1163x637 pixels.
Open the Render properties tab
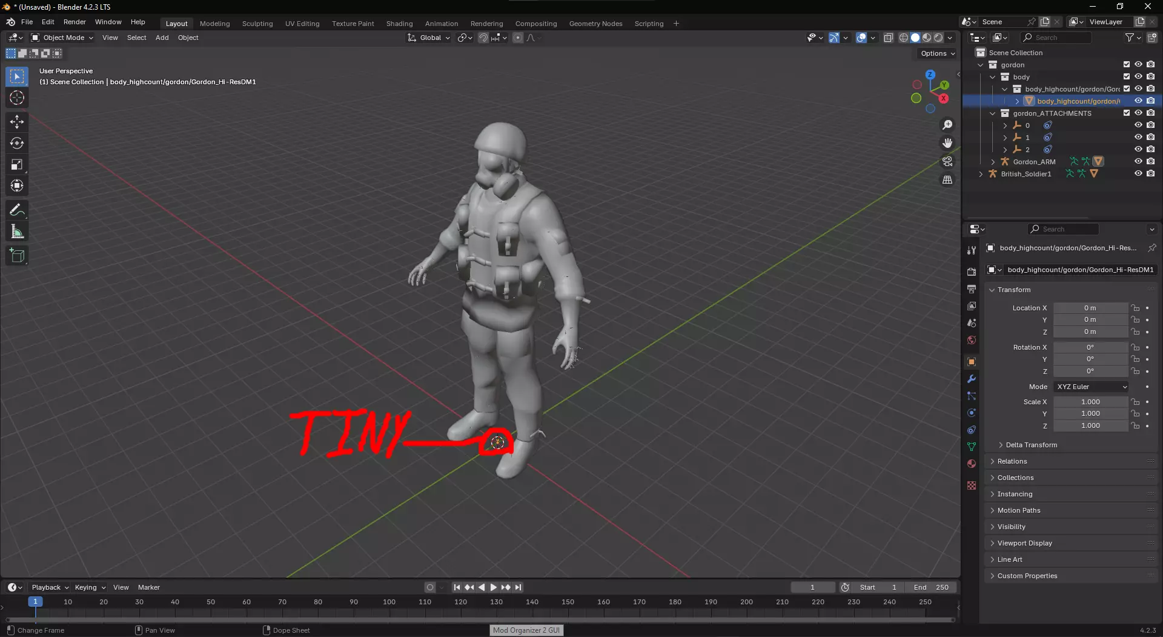pyautogui.click(x=972, y=272)
